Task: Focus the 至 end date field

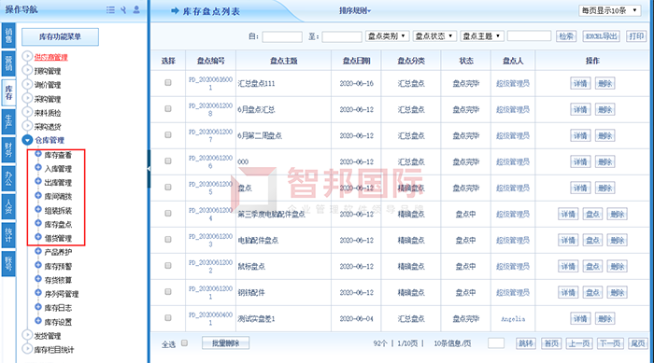Action: click(x=342, y=36)
